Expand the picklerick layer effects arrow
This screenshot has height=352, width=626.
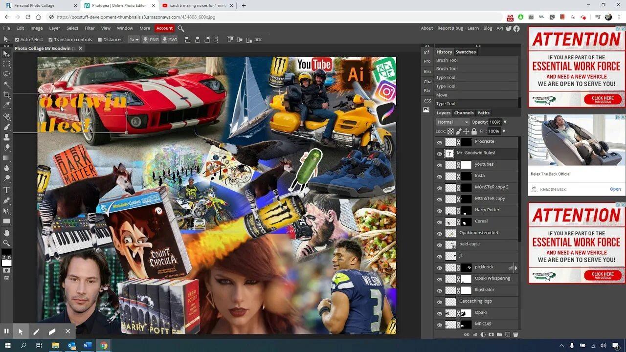coord(515,268)
